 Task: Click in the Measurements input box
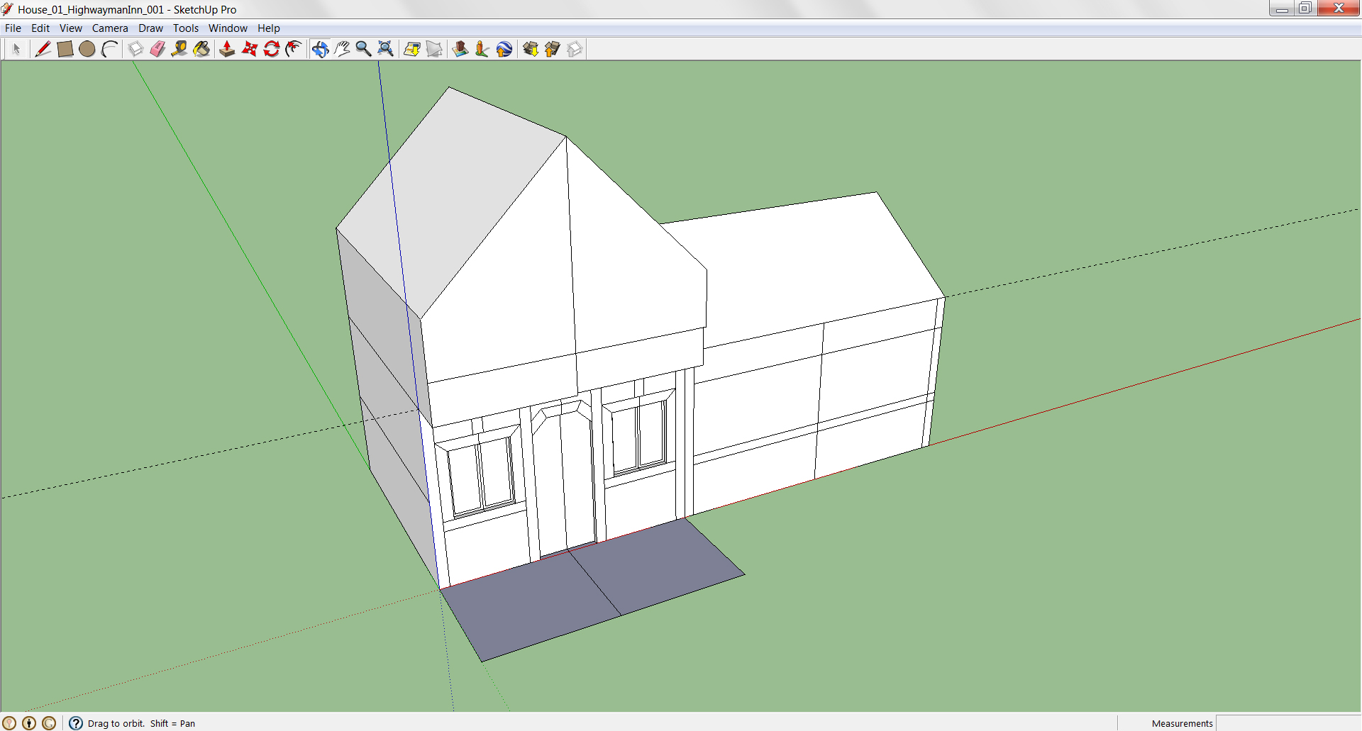1288,723
